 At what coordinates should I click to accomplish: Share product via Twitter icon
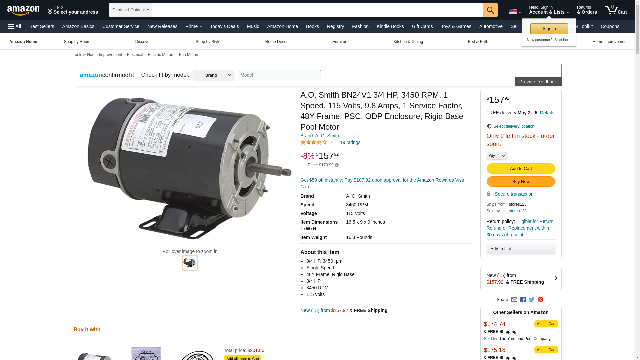(x=531, y=300)
